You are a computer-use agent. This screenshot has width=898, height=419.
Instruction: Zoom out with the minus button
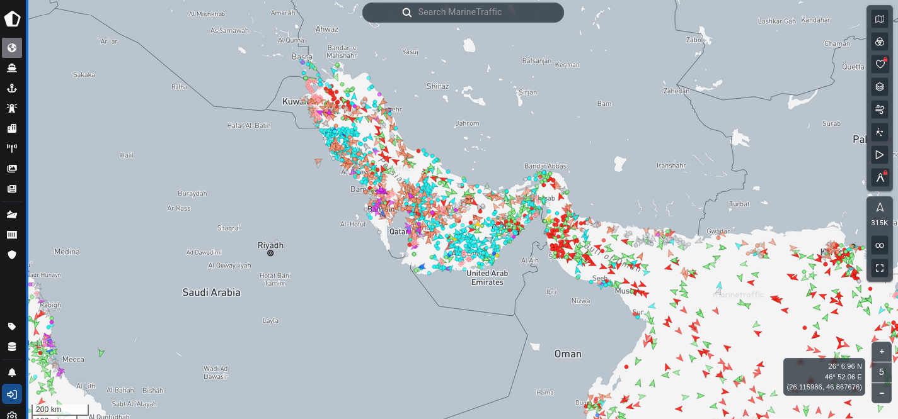(882, 393)
